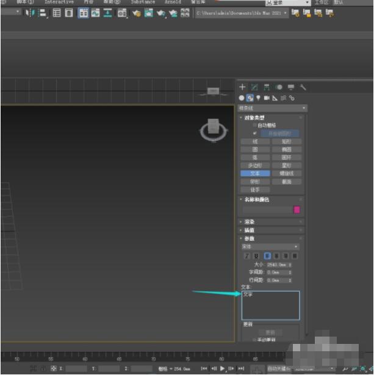Screen dimensions: 374x375
Task: Enable the 手动更新 checkbox
Action: 255,340
